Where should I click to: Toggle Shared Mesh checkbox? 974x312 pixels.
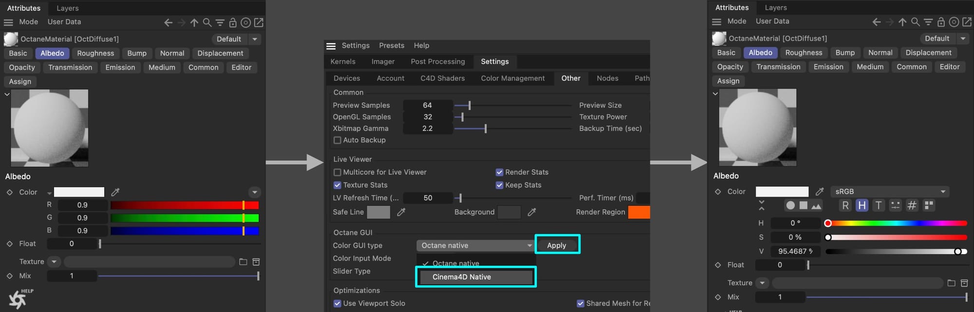click(581, 303)
